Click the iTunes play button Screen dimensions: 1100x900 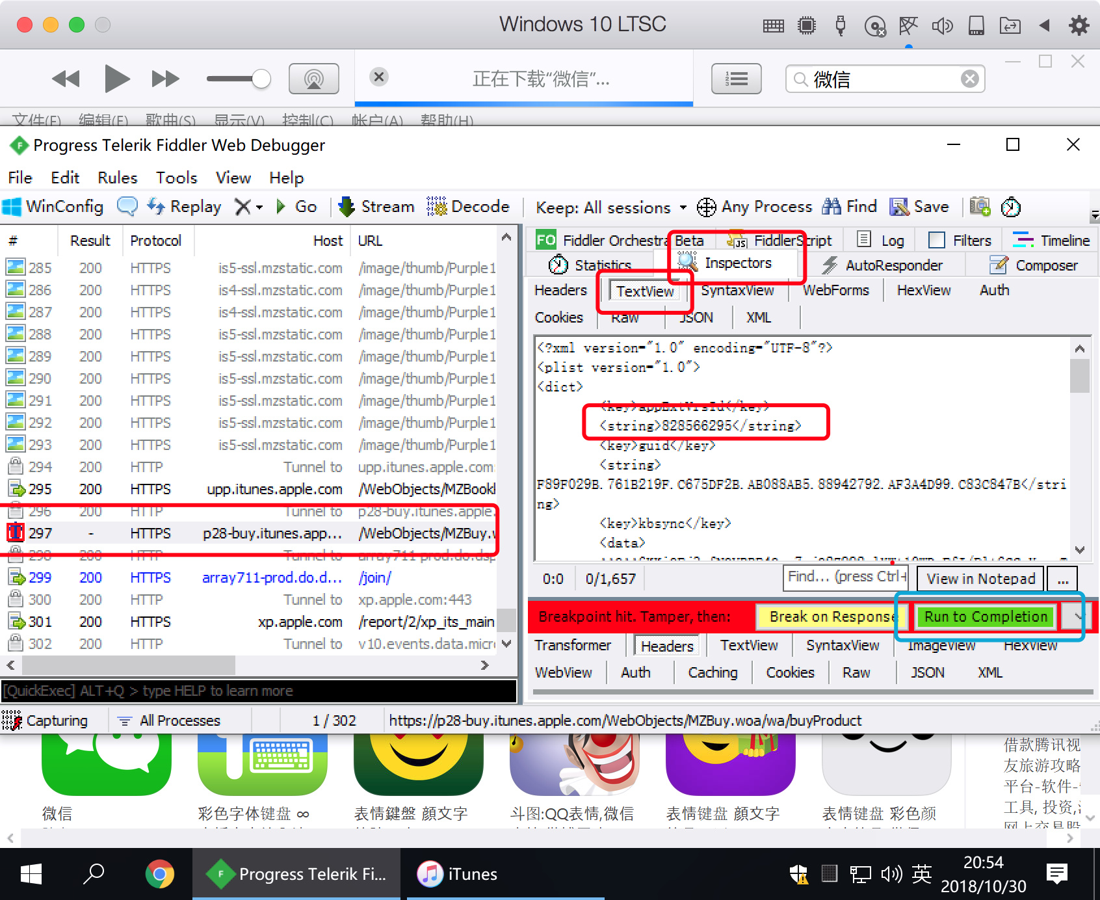click(117, 79)
